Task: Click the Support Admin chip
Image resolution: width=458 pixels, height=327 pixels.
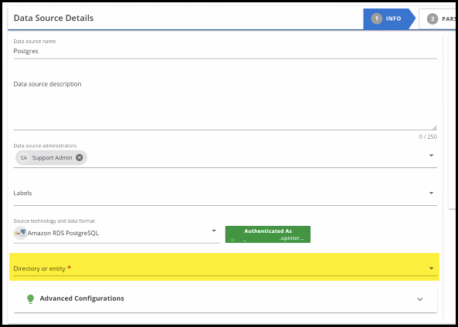Action: [51, 158]
